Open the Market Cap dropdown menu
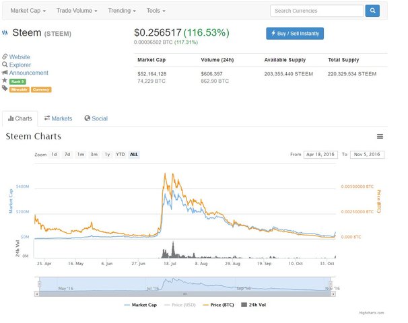 [28, 11]
